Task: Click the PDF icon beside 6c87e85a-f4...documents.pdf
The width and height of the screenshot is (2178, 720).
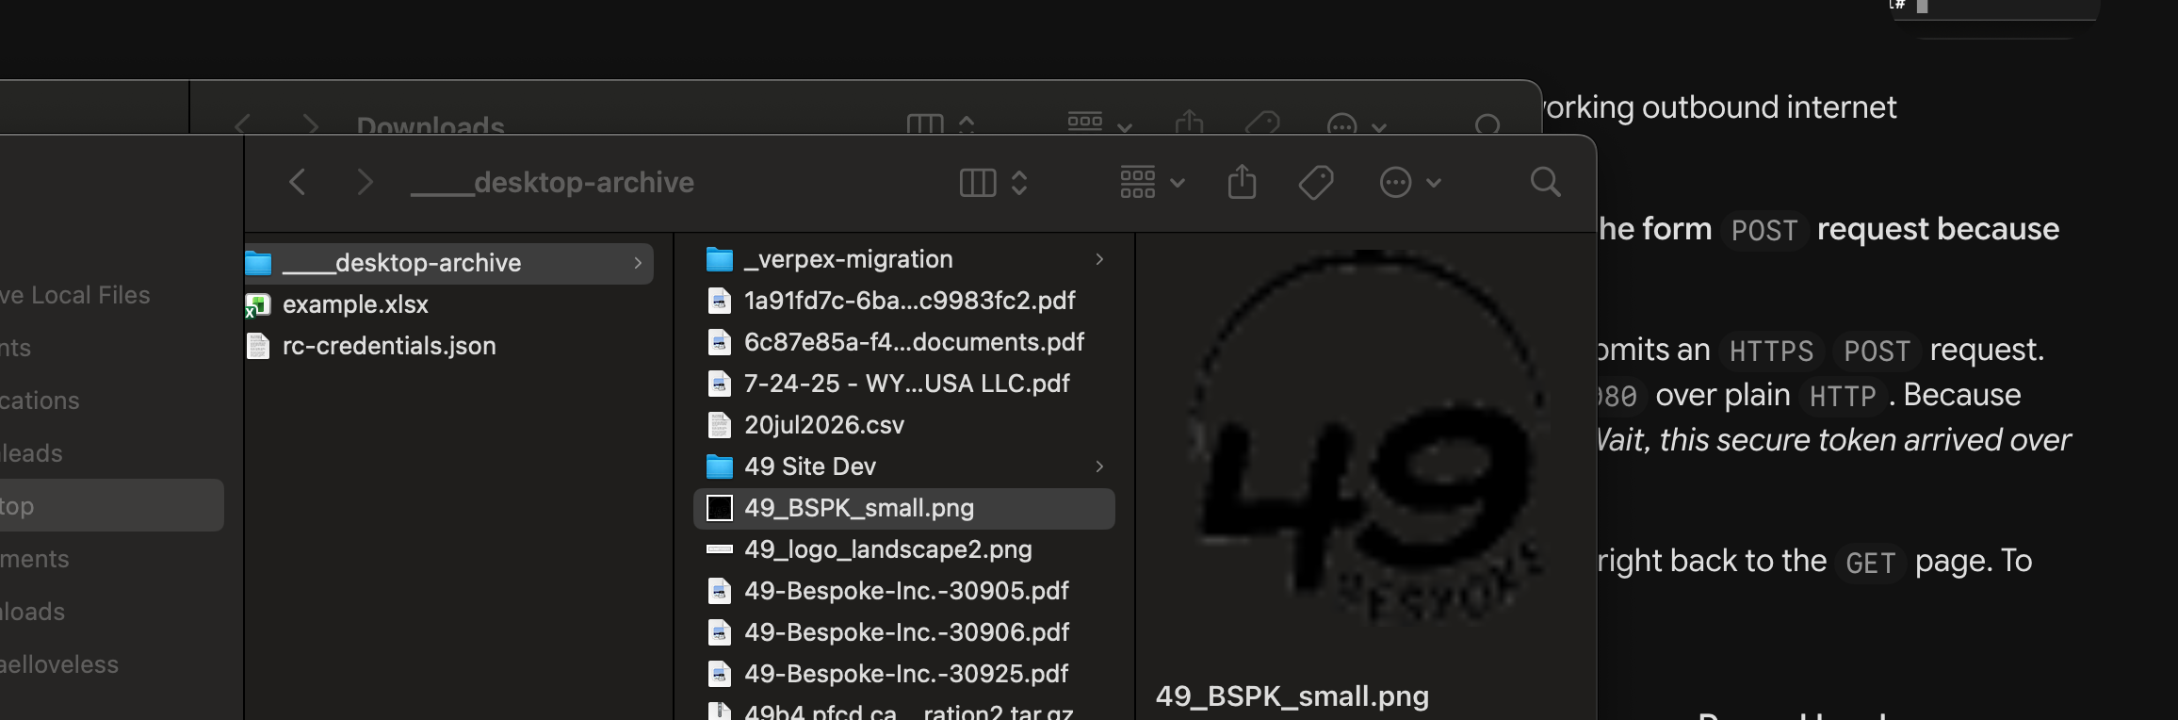Action: 720,342
